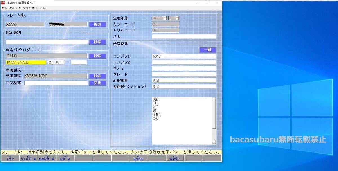Click the 変速数(ミッション) field 6FC
Viewport: 338px width, 171px height.
click(184, 86)
